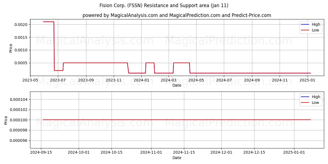Click 'High' in the bottom chart legend
This screenshot has width=328, height=164.
coord(316,97)
